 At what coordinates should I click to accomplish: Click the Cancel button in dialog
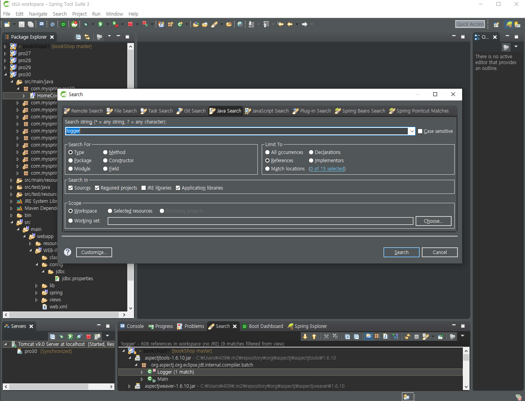[439, 252]
